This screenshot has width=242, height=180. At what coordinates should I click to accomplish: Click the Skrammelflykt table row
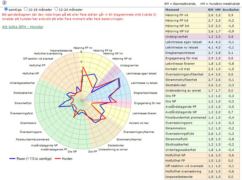coord(202,139)
